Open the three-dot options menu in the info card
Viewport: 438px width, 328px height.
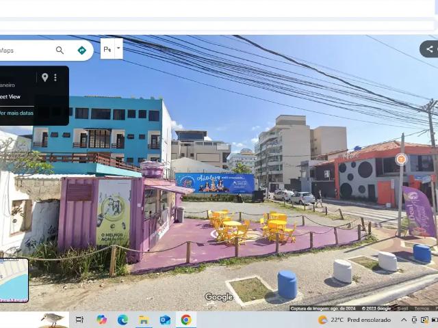point(55,78)
